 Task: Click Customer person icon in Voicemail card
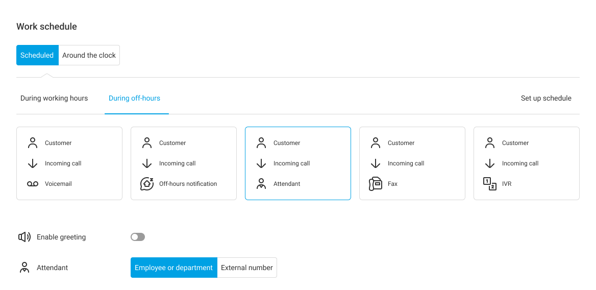tap(33, 143)
